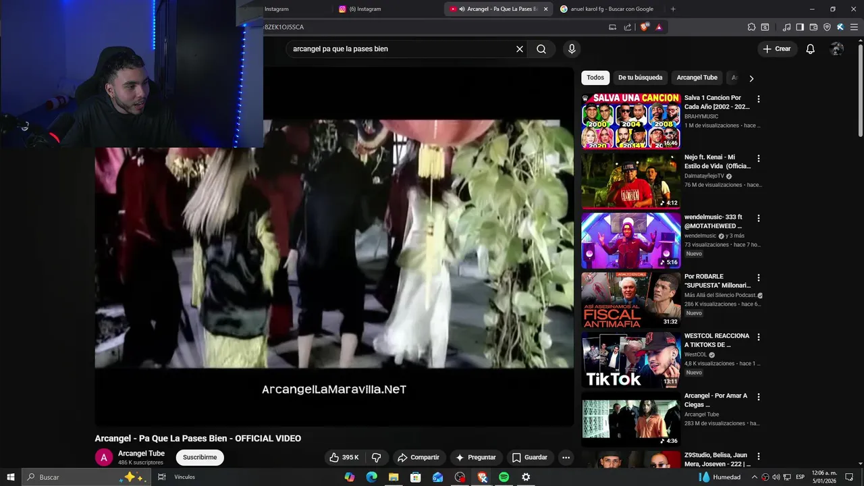
Task: Show hidden system tray icons
Action: tap(755, 477)
